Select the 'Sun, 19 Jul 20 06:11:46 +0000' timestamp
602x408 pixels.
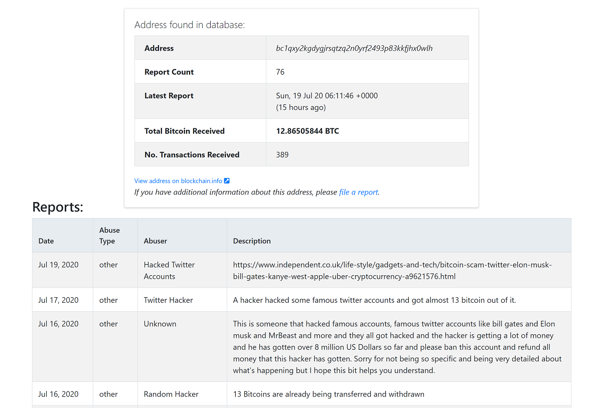(327, 95)
